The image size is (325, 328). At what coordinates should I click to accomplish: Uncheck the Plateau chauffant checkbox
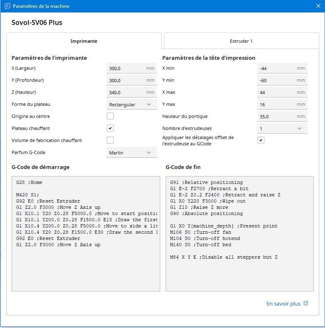pos(110,128)
